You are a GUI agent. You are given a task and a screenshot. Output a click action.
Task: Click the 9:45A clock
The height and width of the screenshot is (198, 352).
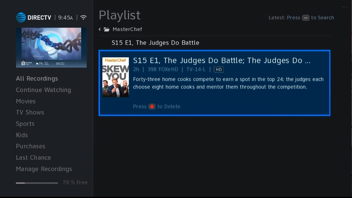65,18
